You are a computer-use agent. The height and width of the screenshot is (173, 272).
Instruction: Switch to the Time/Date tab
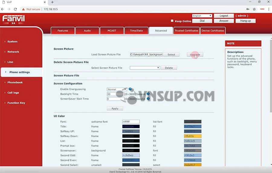pyautogui.click(x=136, y=31)
